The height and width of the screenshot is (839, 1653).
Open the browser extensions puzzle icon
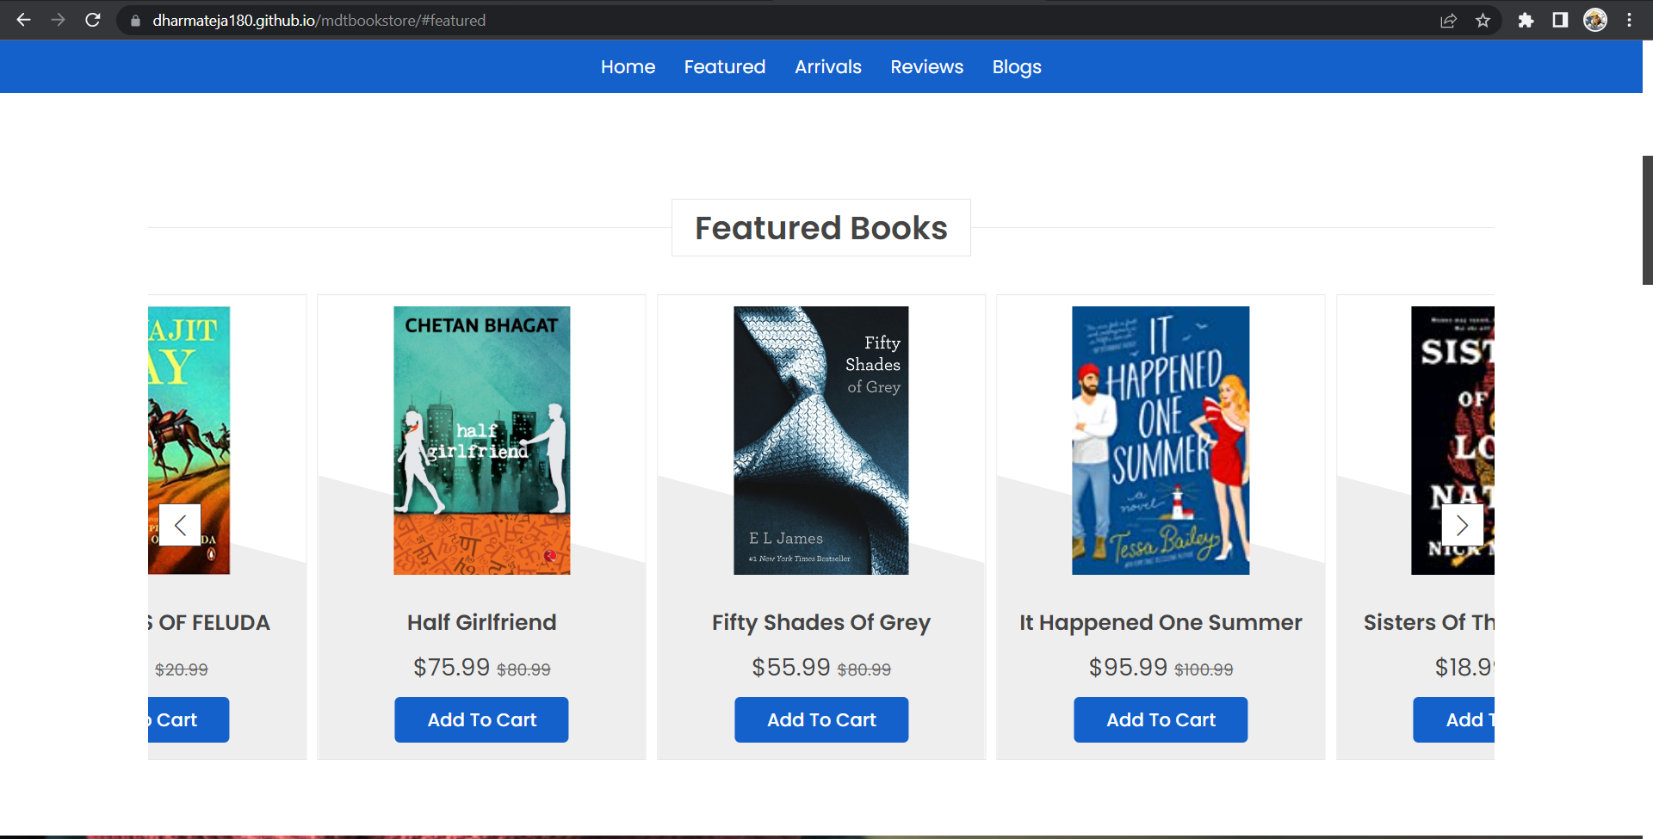1526,20
